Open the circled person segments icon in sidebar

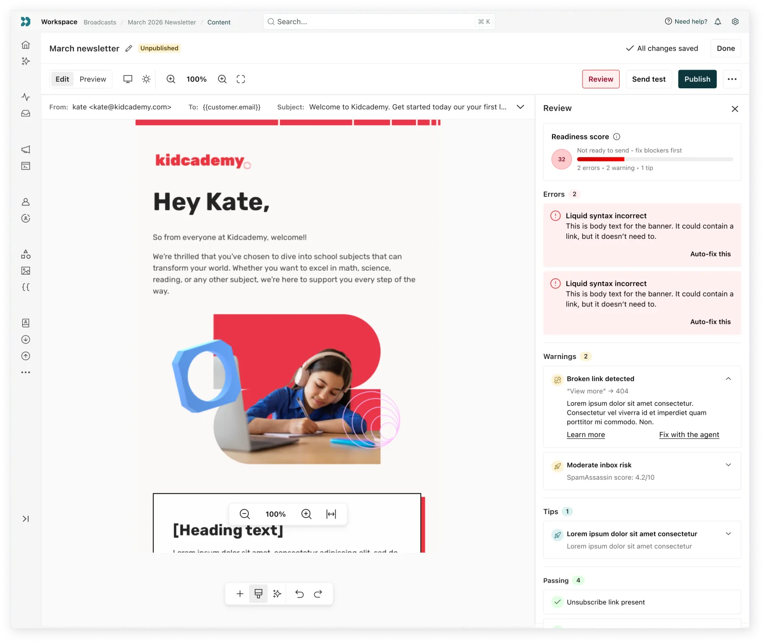click(x=26, y=218)
